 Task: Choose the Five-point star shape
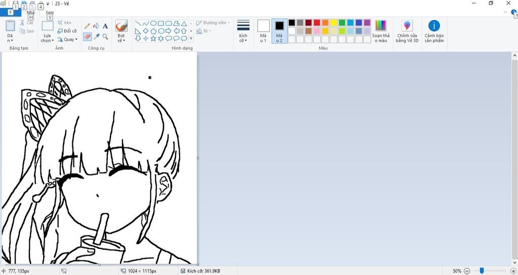point(153,38)
